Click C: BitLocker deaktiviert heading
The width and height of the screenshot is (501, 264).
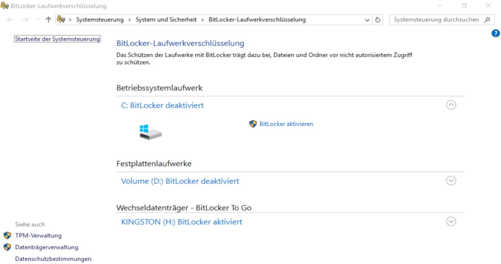pyautogui.click(x=162, y=105)
